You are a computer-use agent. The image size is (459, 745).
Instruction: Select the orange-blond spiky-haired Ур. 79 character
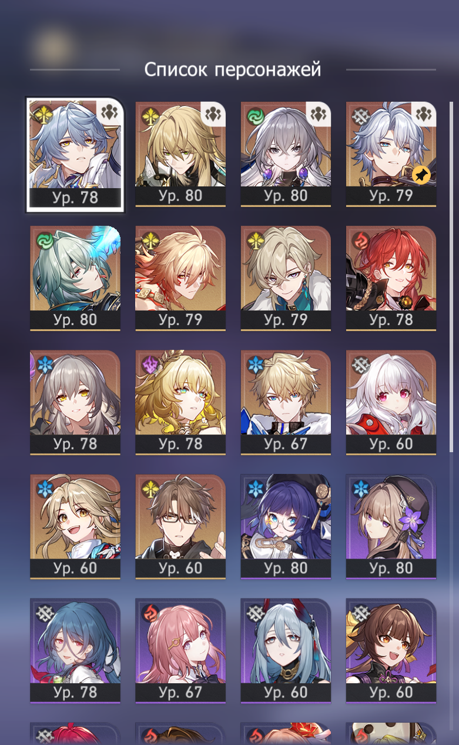click(180, 278)
